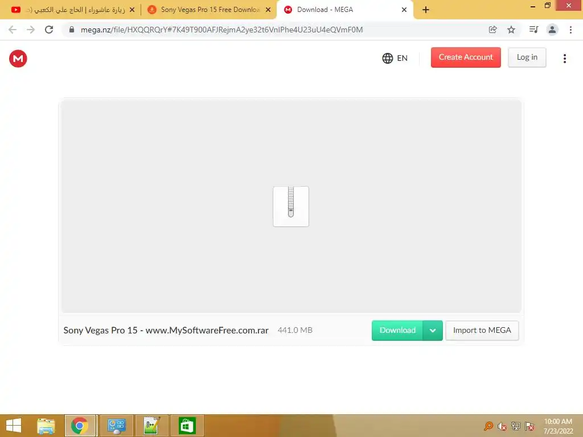
Task: Click the browser forward arrow
Action: [31, 30]
